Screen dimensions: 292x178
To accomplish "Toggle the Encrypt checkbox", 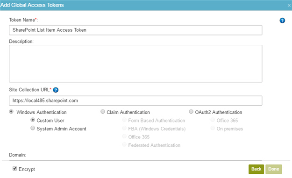I will pos(14,169).
